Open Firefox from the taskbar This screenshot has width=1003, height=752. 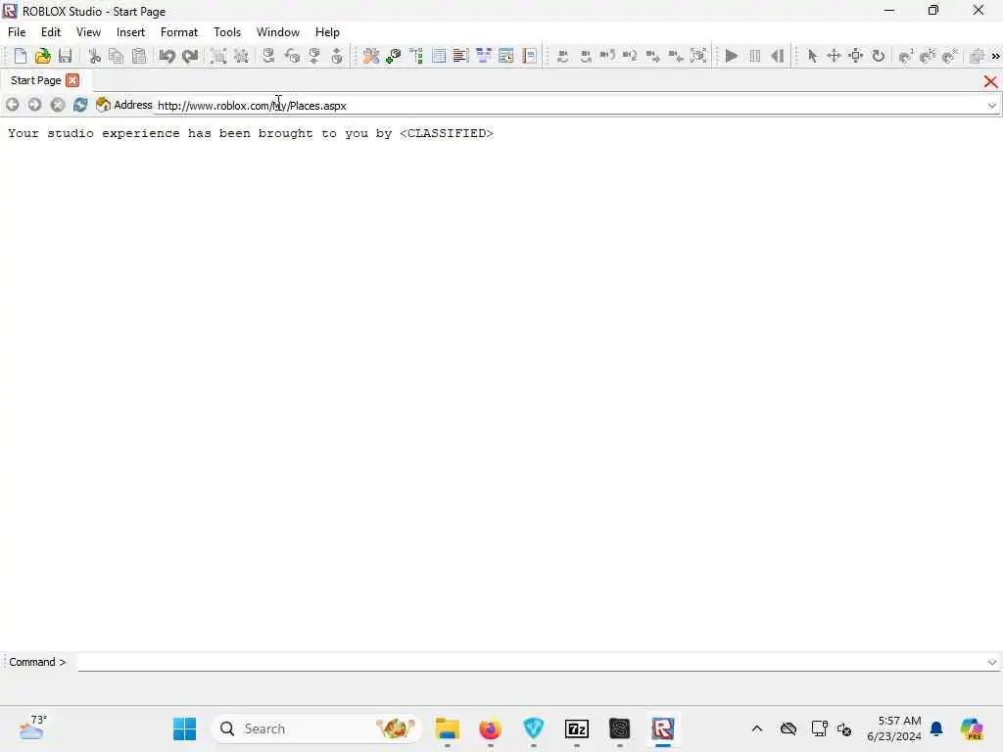click(491, 728)
